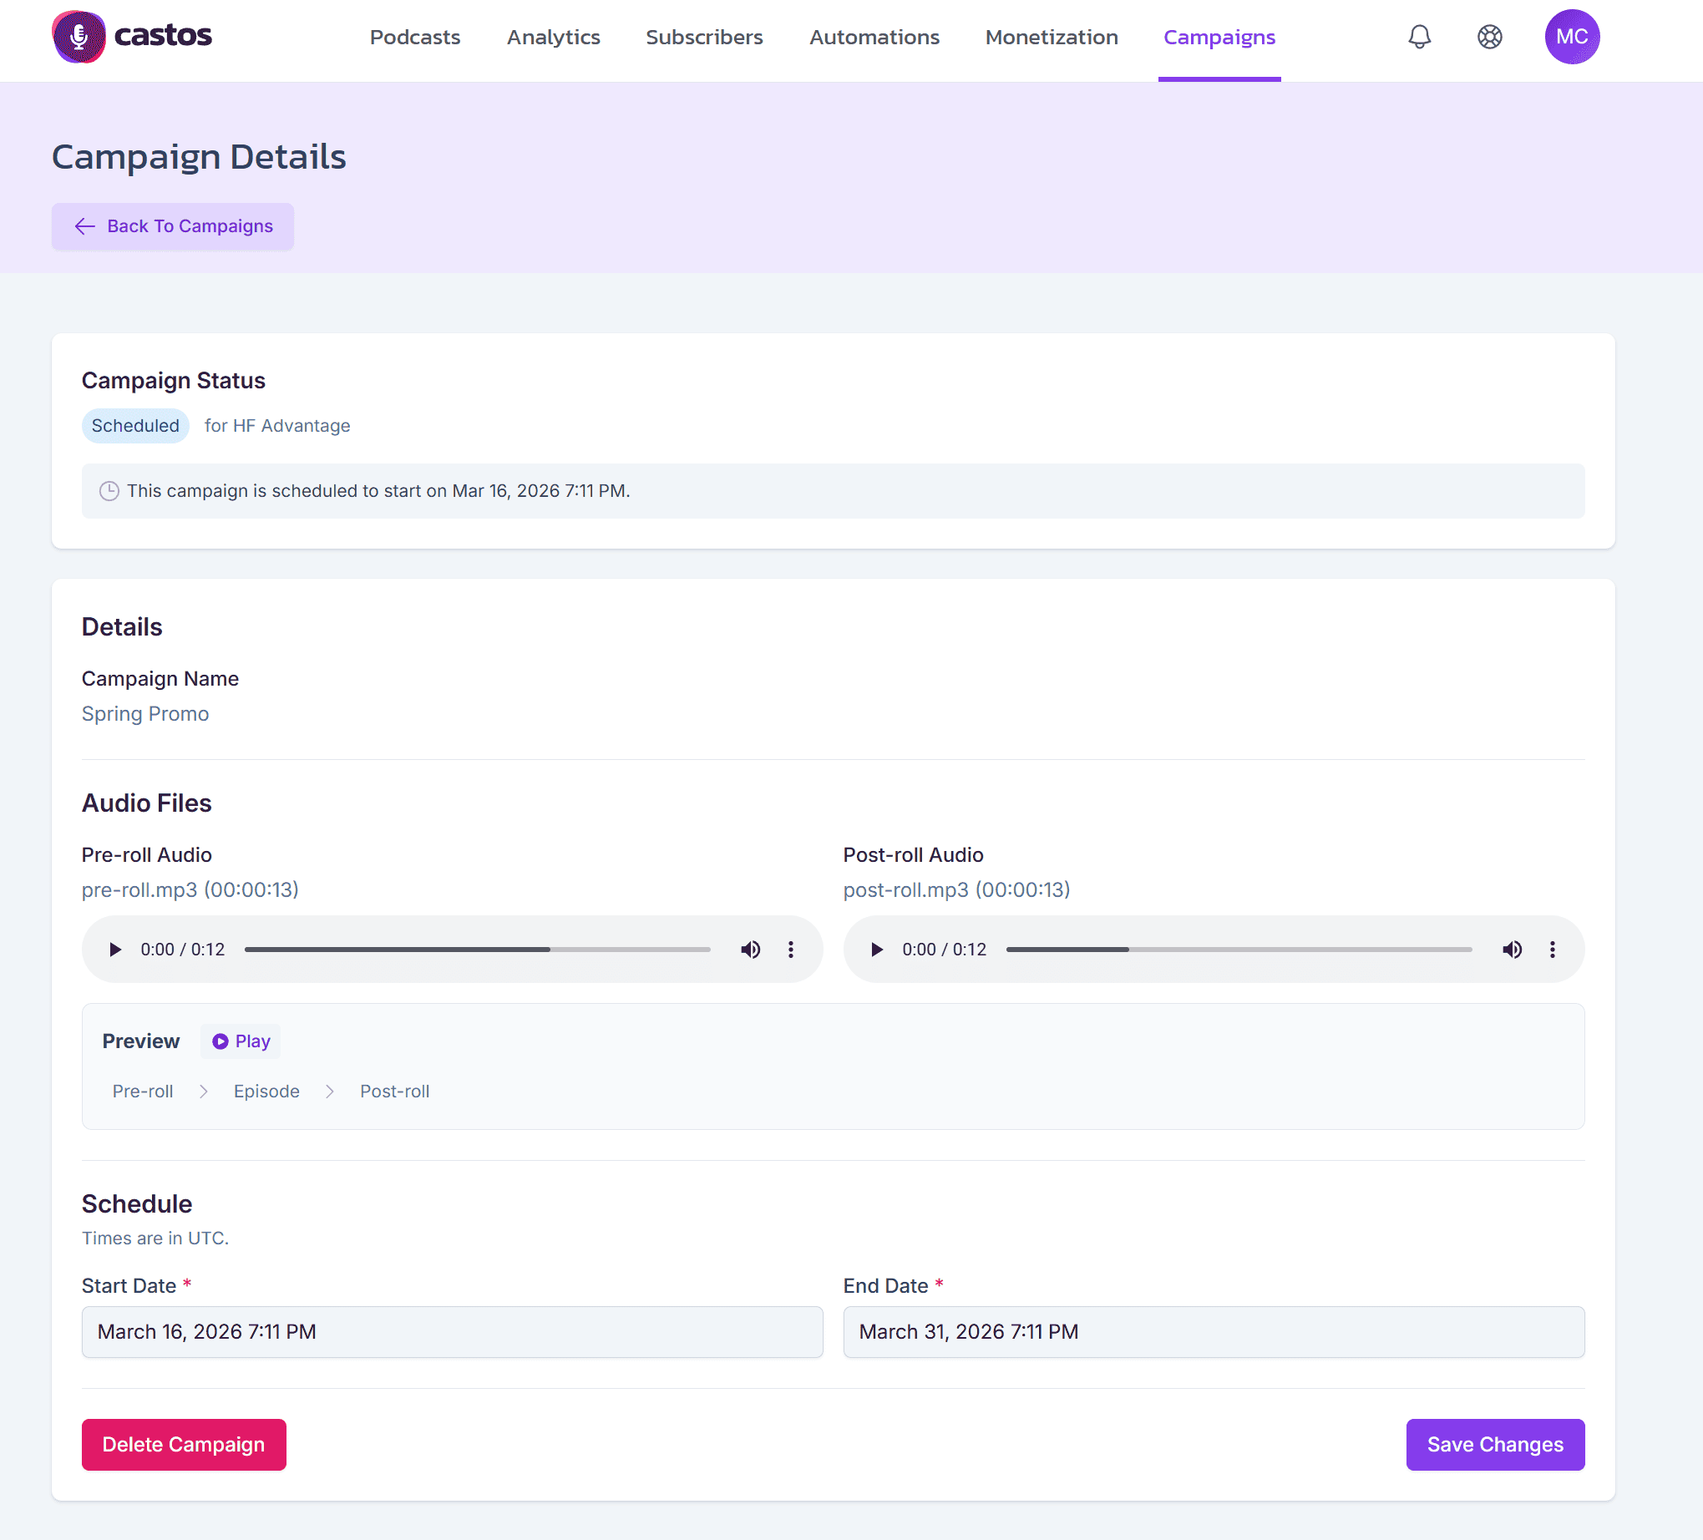Open the notifications bell
This screenshot has height=1540, width=1703.
tap(1419, 36)
